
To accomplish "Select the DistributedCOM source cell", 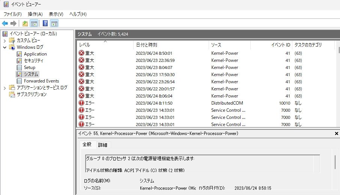I will [227, 103].
